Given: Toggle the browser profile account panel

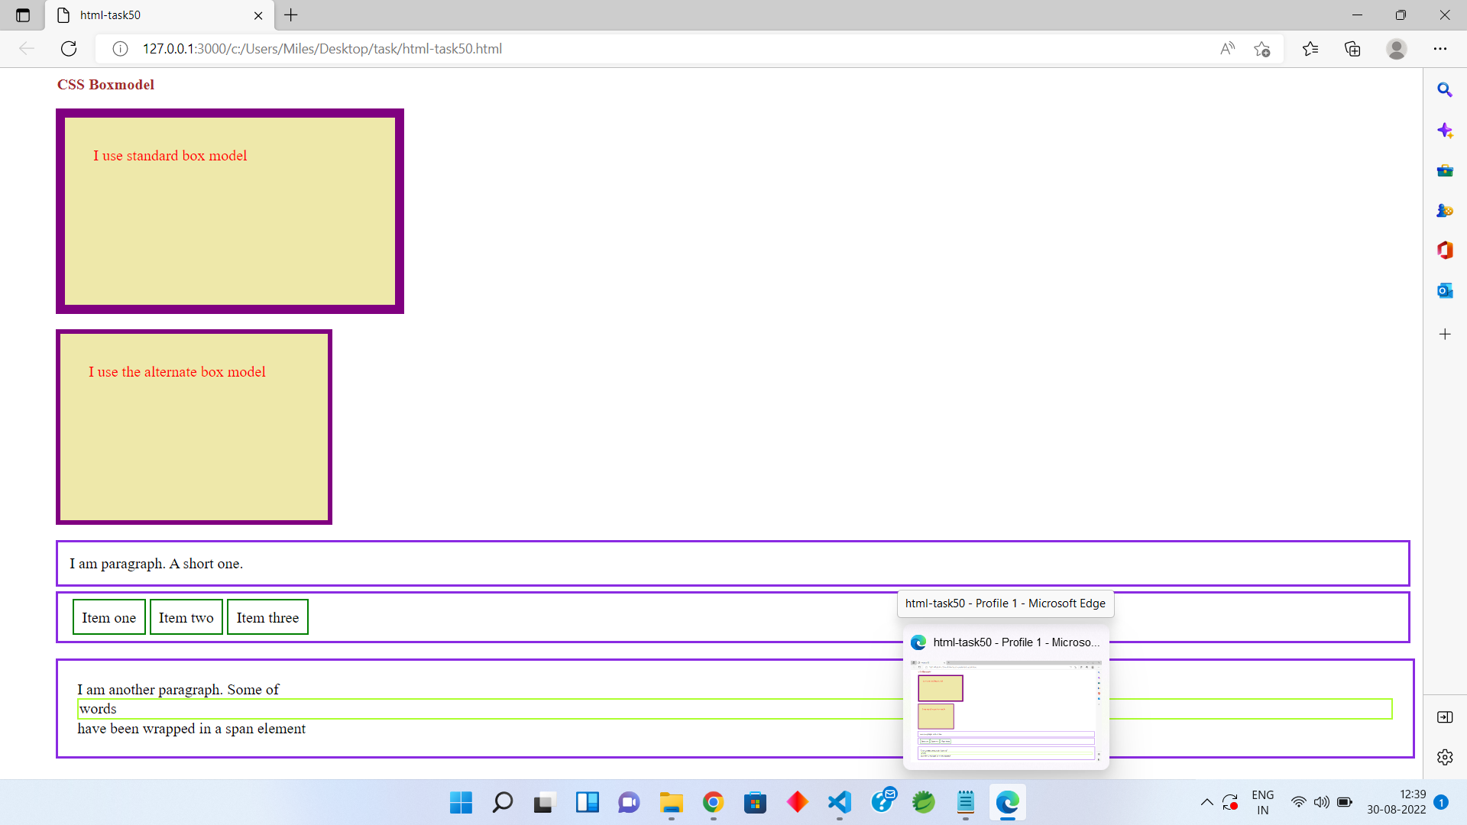Looking at the screenshot, I should pyautogui.click(x=1397, y=48).
